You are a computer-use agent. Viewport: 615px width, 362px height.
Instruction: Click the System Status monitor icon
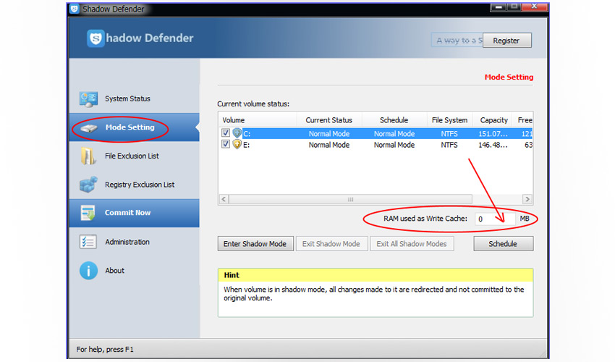click(88, 99)
